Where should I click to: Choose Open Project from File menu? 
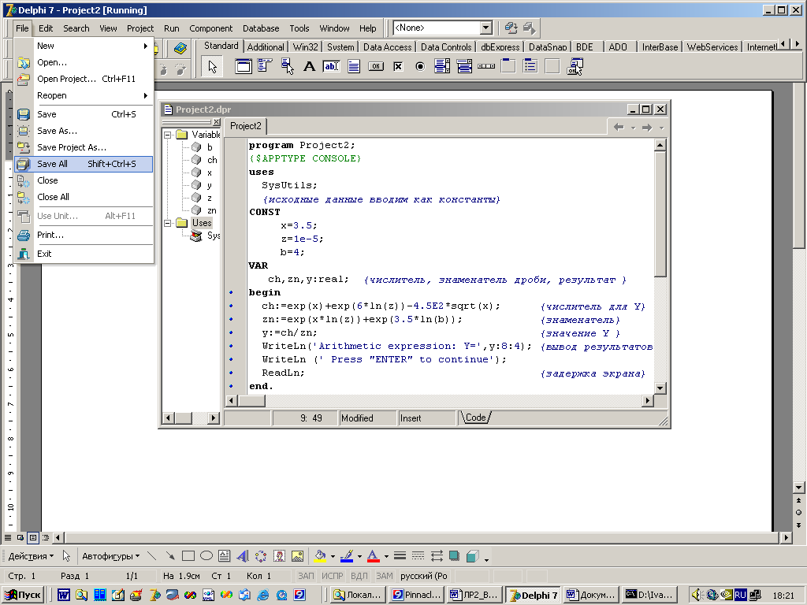point(84,80)
